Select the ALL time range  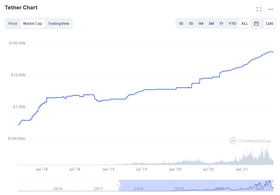tap(244, 24)
